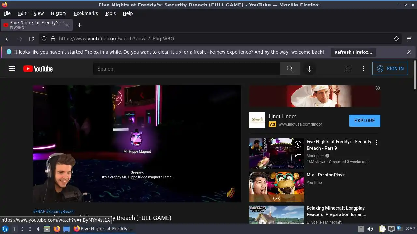This screenshot has width=417, height=234.
Task: Open the YouTube guide hamburger menu
Action: [12, 69]
